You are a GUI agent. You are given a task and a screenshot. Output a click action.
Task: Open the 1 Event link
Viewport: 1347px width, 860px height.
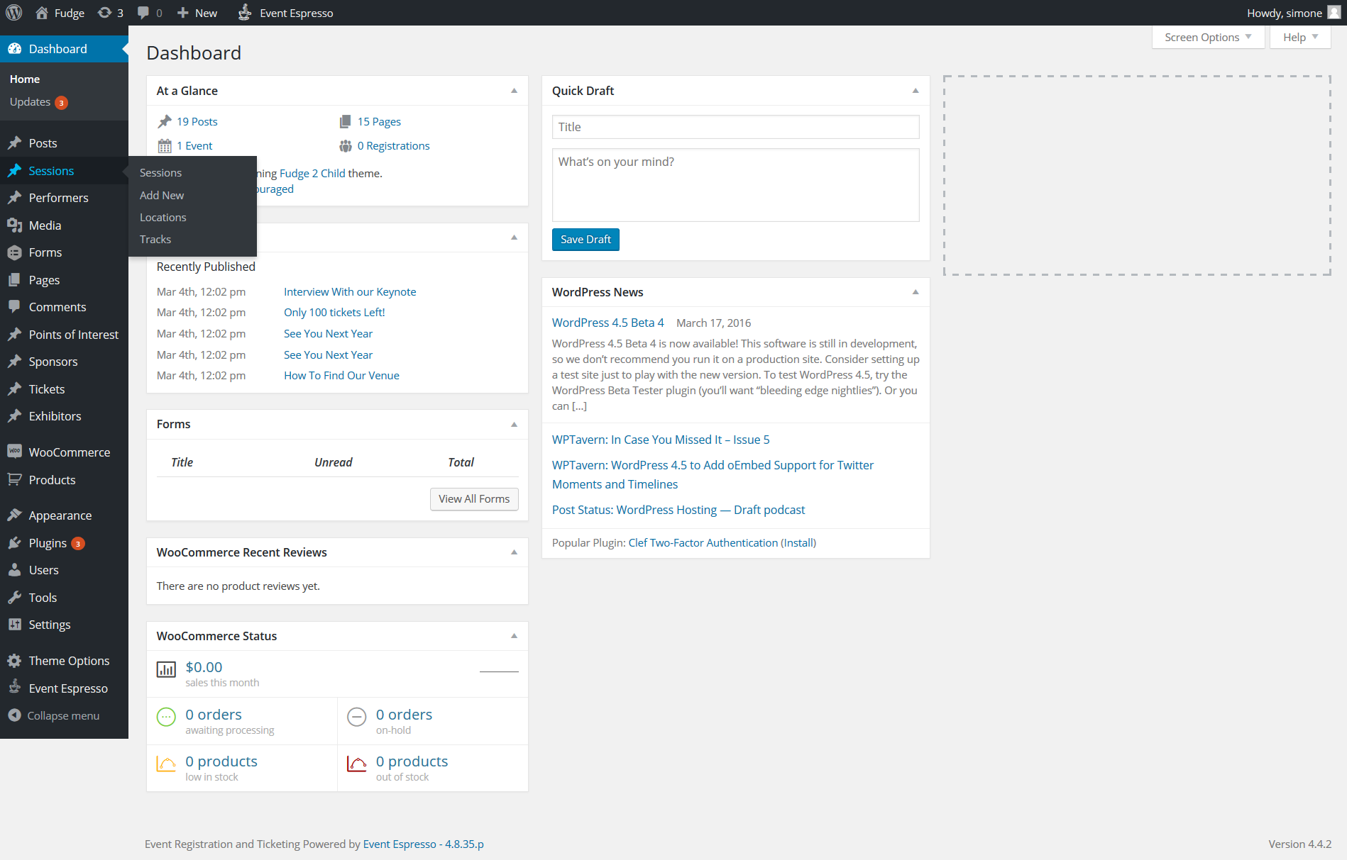194,146
